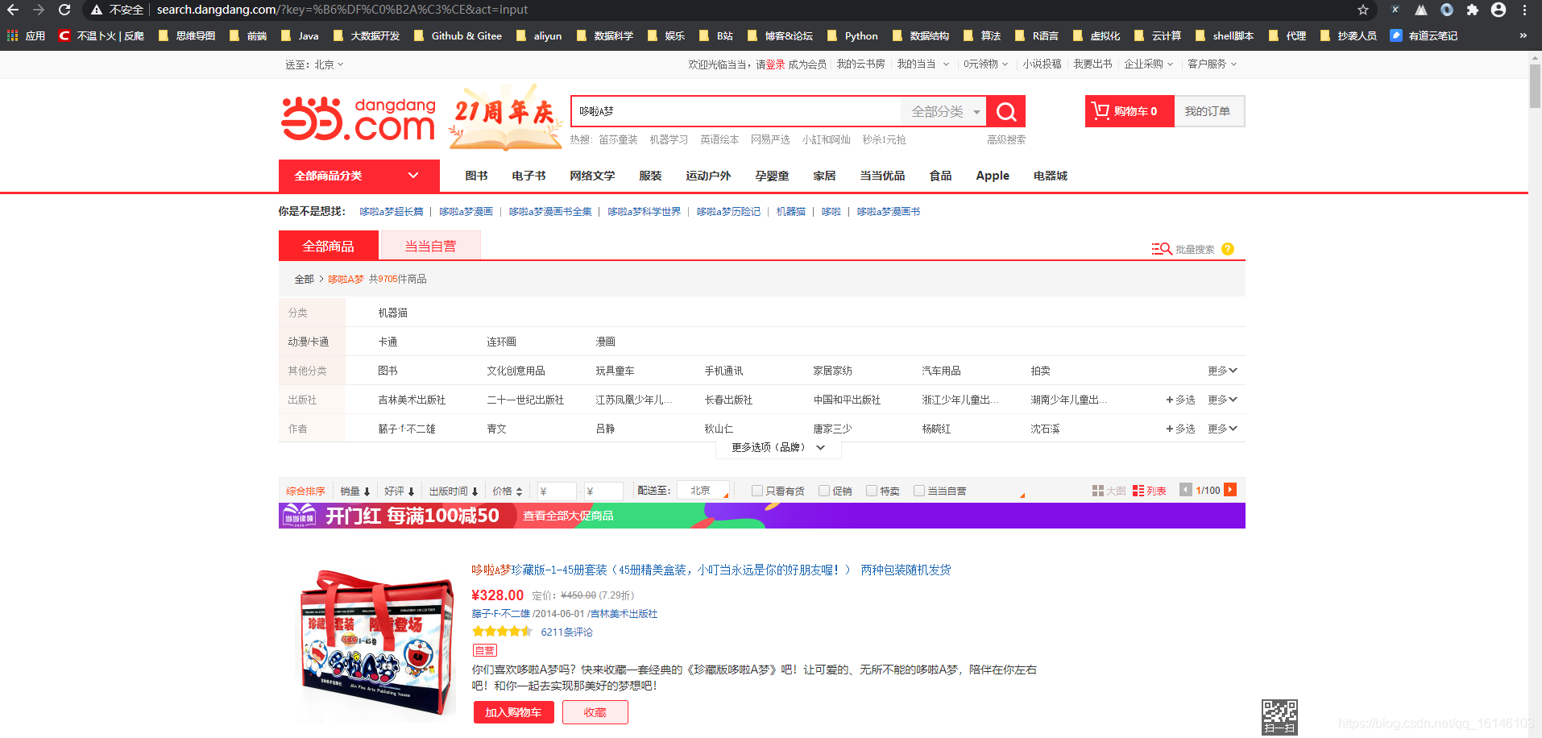Open the 全部分类 search category dropdown
Screen dimensions: 1542x738
(944, 112)
